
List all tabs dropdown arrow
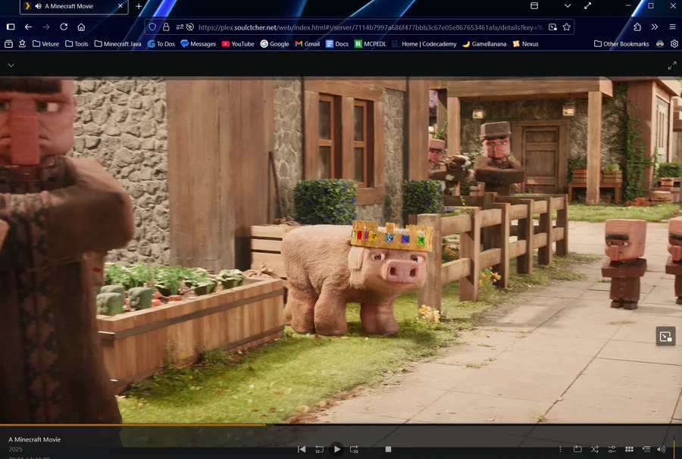click(568, 5)
